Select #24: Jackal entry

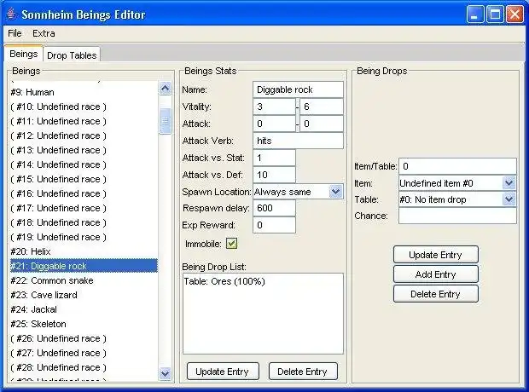coord(84,309)
